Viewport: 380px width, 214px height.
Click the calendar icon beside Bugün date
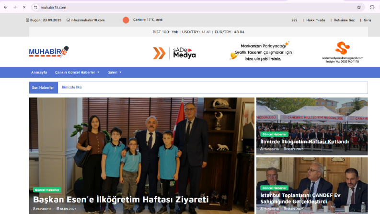[x=27, y=20]
